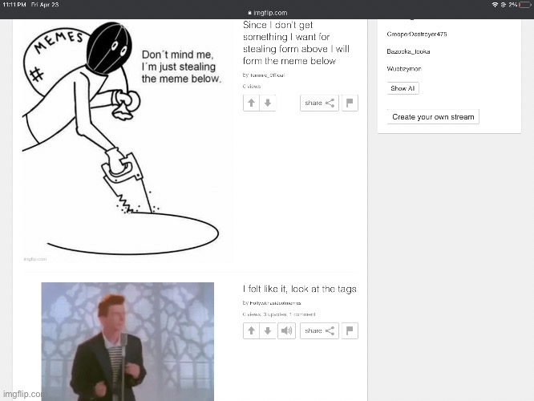534x401 pixels.
Task: Share the 'Since I don't get' post
Action: [x=319, y=103]
